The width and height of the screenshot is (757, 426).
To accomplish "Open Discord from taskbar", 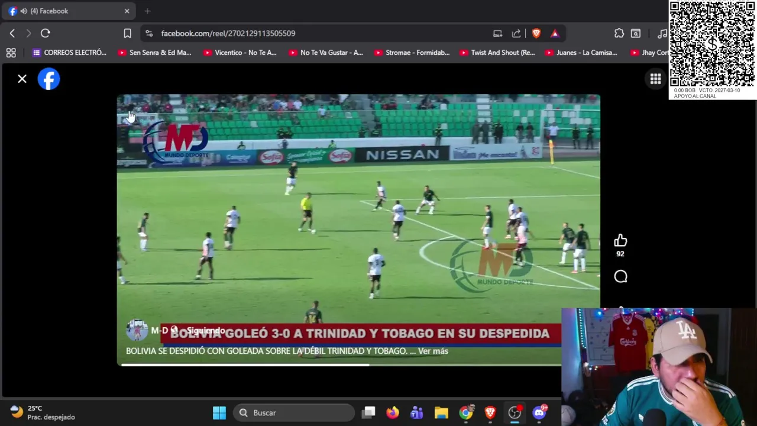I will click(539, 412).
